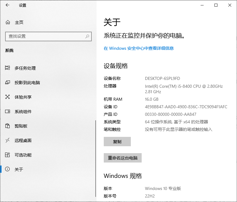Viewport: 237px width, 202px height.
Task: Select the 多任务处理 icon
Action: (x=8, y=68)
